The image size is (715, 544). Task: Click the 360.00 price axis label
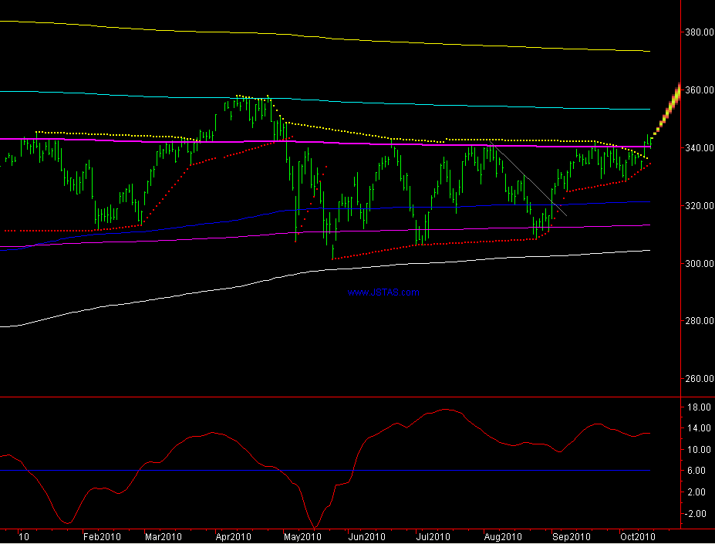[x=697, y=90]
